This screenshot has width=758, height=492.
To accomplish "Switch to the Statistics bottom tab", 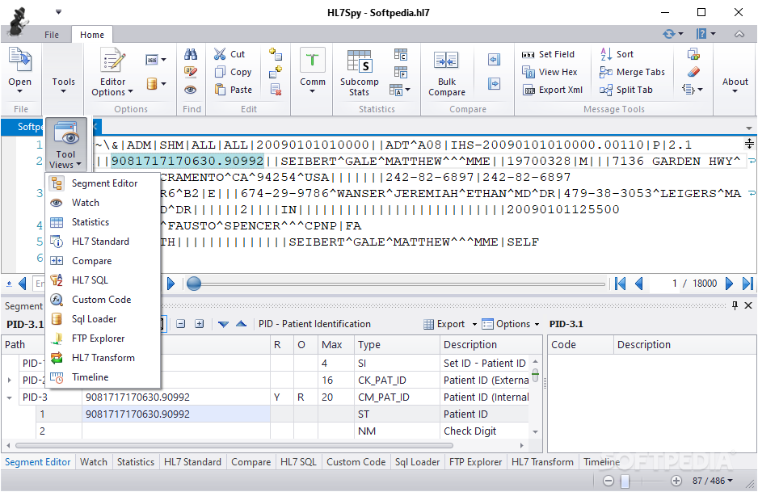I will (x=136, y=462).
